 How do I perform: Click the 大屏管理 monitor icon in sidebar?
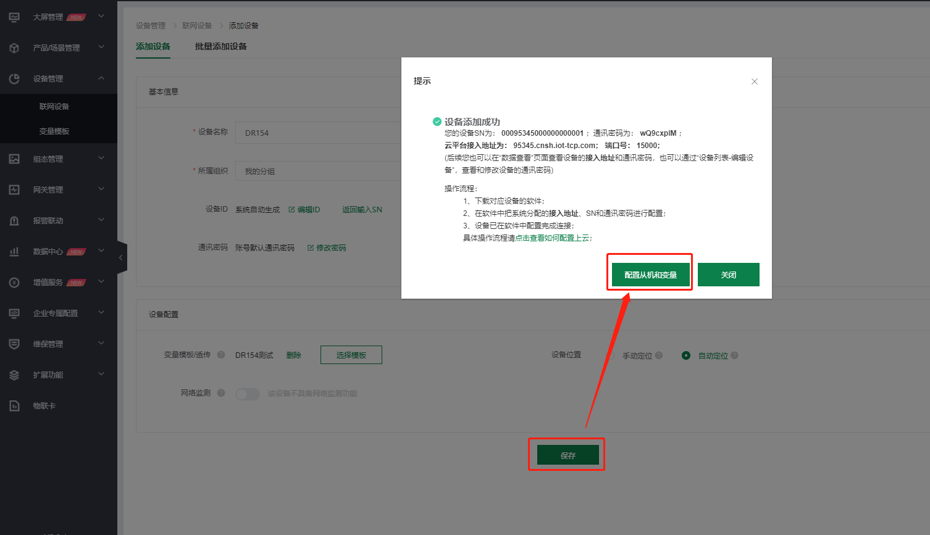14,17
